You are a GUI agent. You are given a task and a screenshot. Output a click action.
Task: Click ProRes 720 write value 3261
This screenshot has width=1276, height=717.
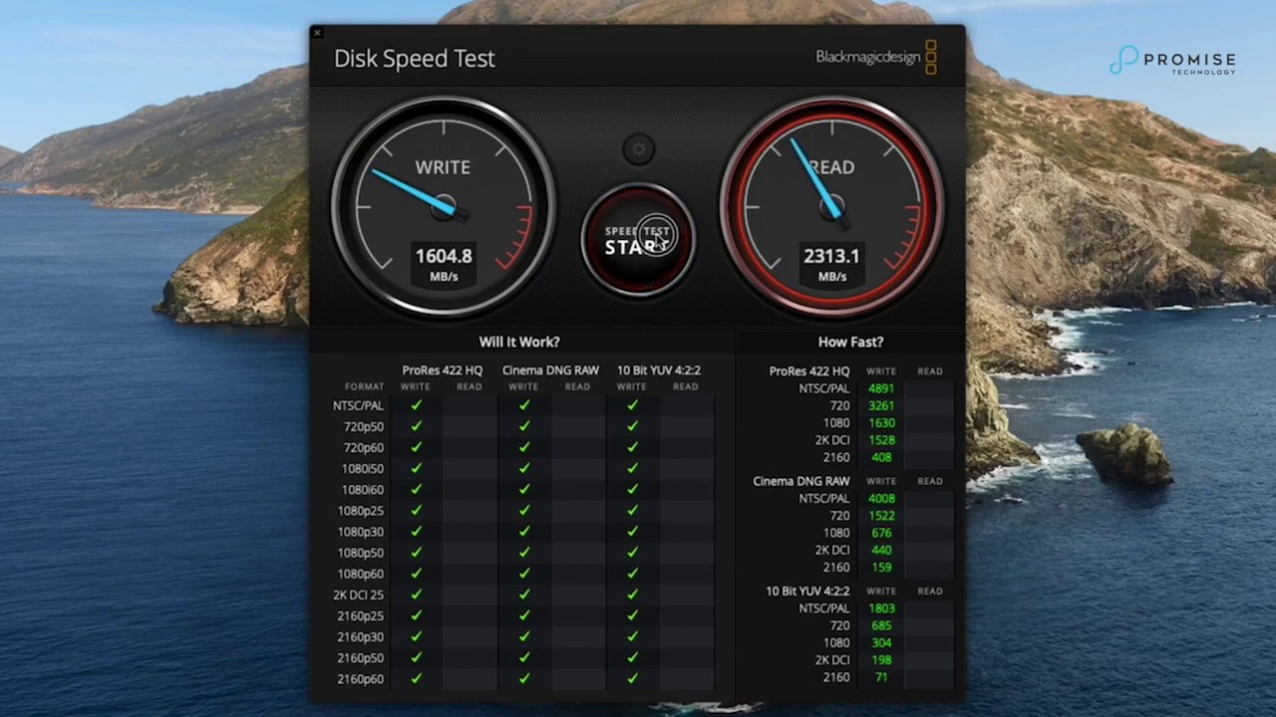coord(881,406)
